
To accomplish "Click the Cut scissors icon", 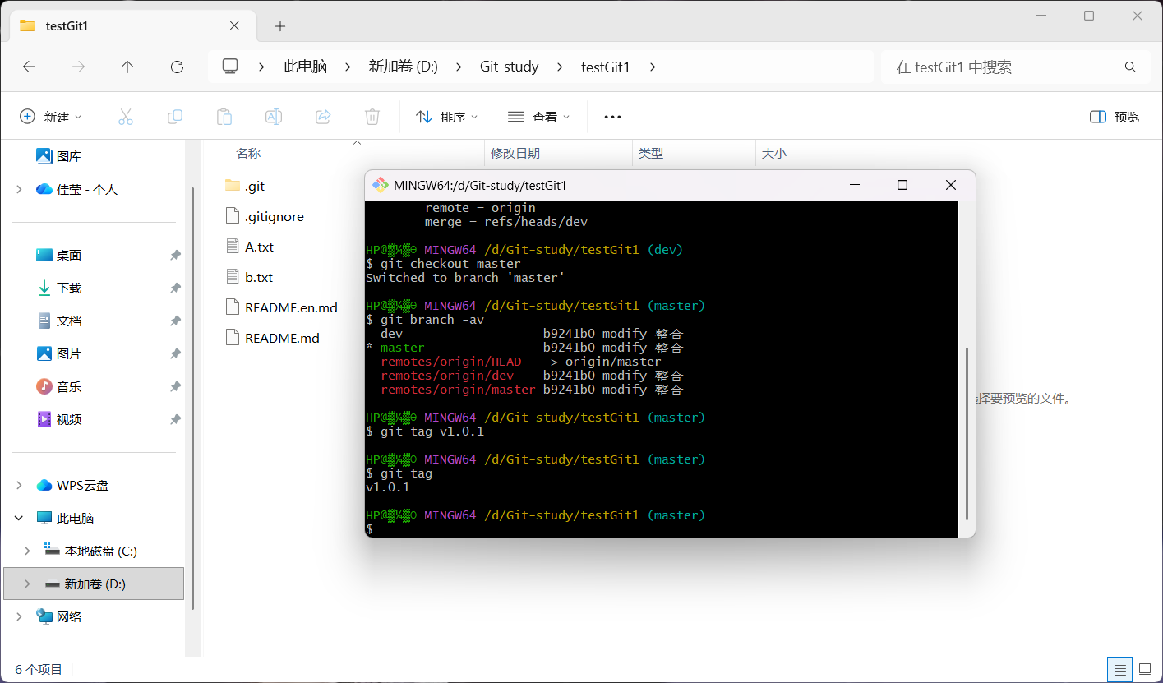I will pyautogui.click(x=126, y=117).
